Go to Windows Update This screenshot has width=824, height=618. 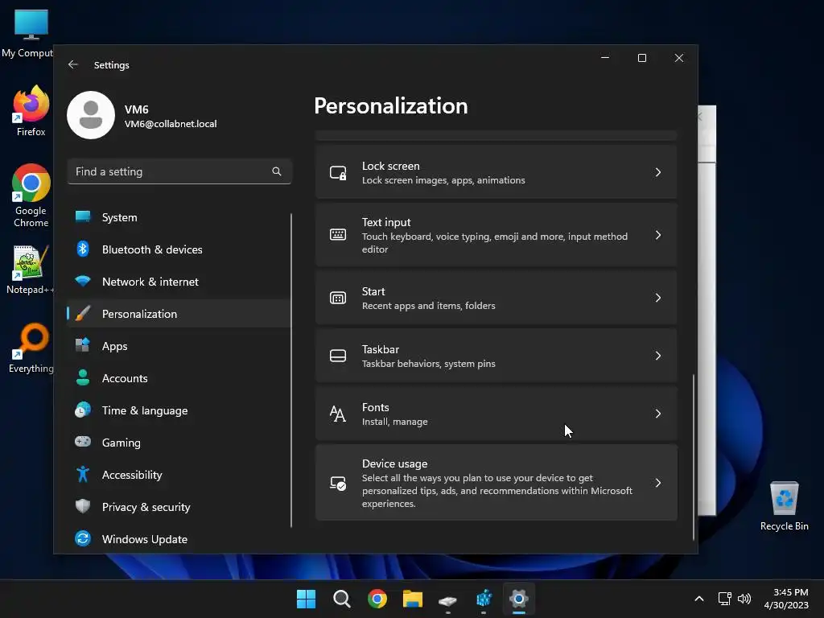179,539
